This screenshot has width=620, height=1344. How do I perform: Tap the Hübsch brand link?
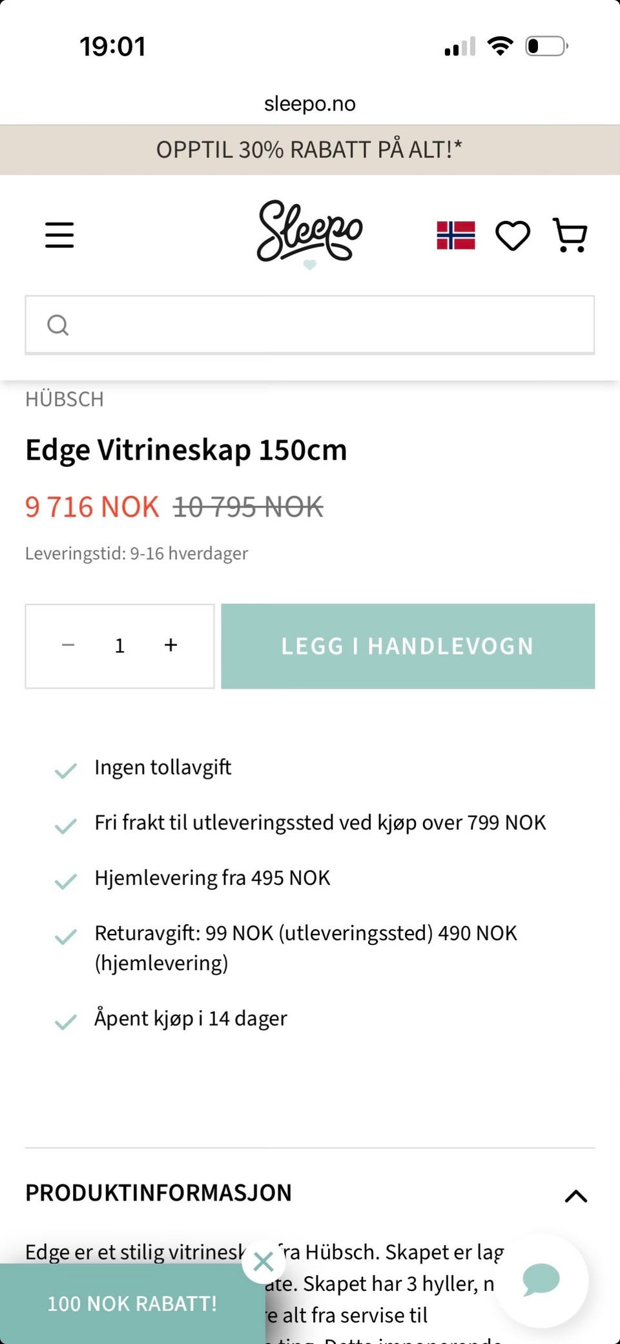[65, 399]
